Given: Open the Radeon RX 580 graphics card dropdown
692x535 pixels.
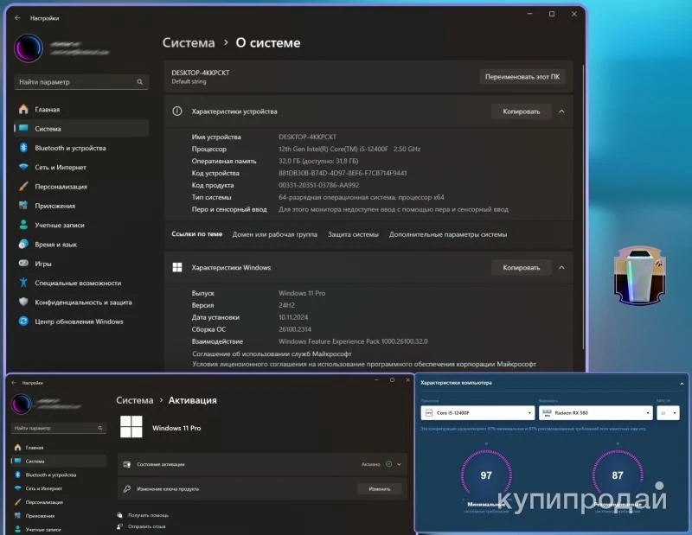Looking at the screenshot, I should [x=594, y=413].
